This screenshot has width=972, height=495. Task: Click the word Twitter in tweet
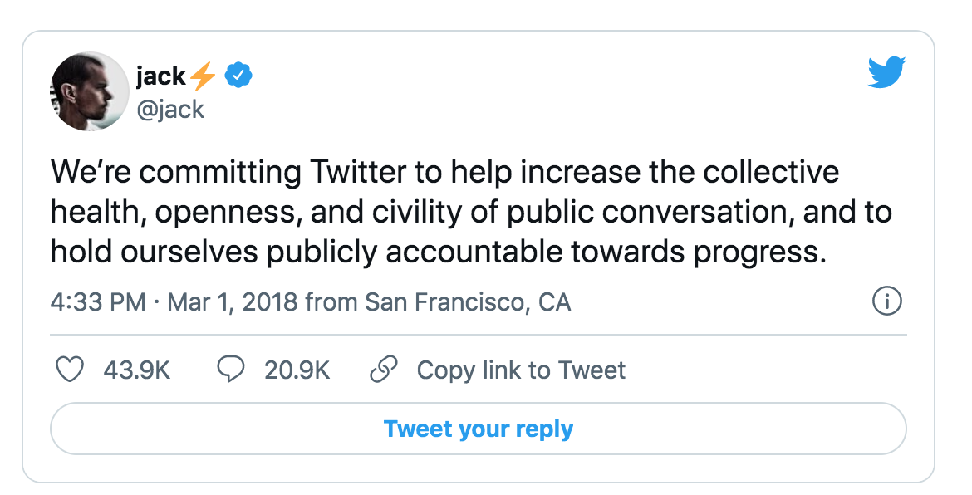[358, 172]
